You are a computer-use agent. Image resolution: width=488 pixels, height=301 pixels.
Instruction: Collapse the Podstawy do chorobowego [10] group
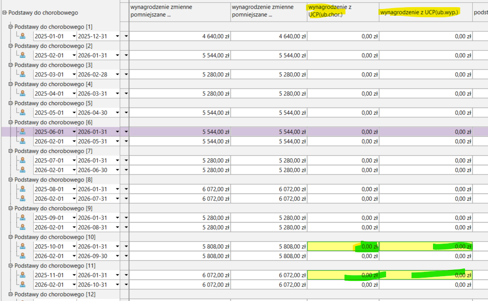click(x=11, y=236)
